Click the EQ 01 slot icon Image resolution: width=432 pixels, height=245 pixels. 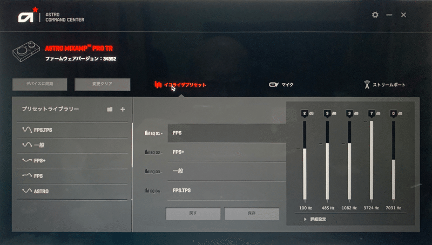147,133
